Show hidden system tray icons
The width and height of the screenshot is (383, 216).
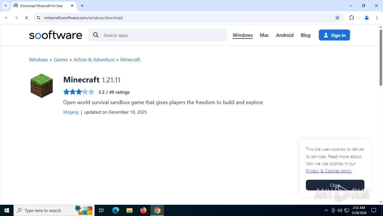[326, 210]
